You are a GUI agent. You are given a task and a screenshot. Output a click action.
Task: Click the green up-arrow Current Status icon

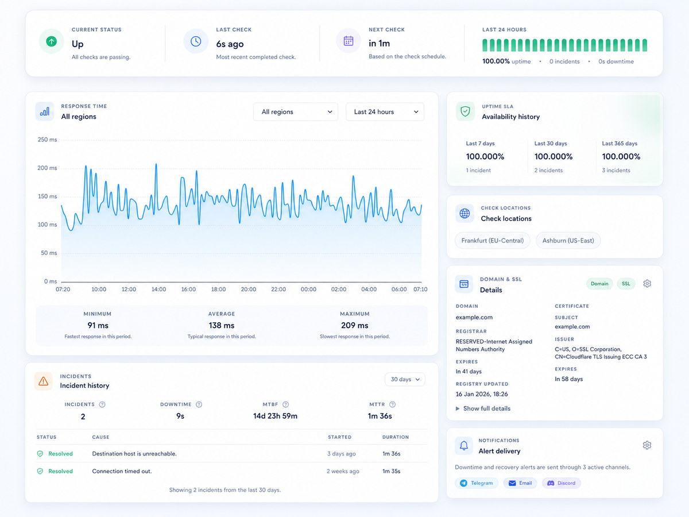(51, 41)
